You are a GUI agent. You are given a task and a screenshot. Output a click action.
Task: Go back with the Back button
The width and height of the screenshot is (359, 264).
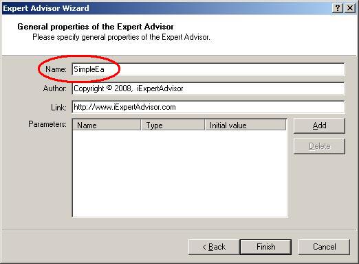[x=214, y=247]
